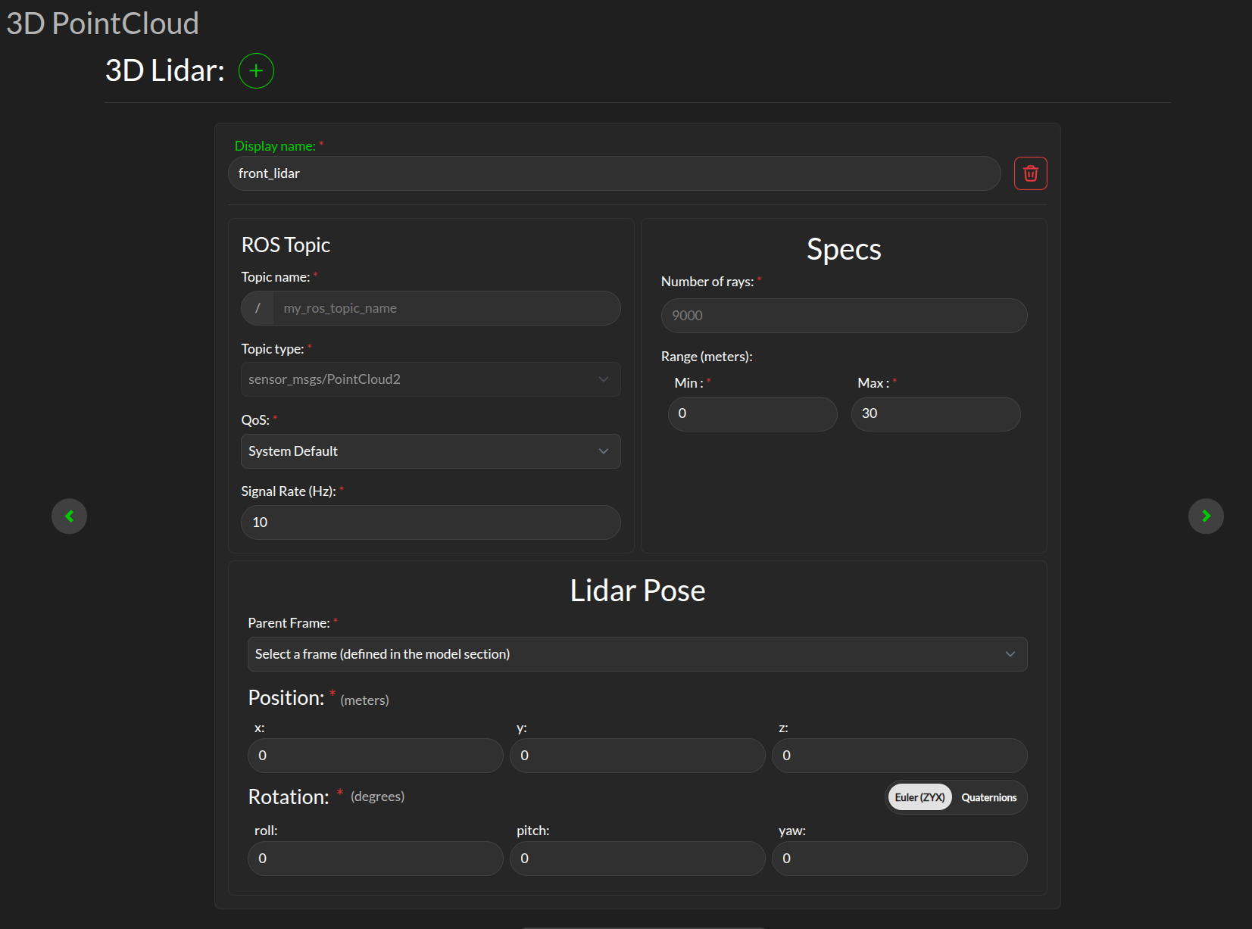The image size is (1252, 929).
Task: Click the 3D PointCloud page title
Action: point(102,23)
